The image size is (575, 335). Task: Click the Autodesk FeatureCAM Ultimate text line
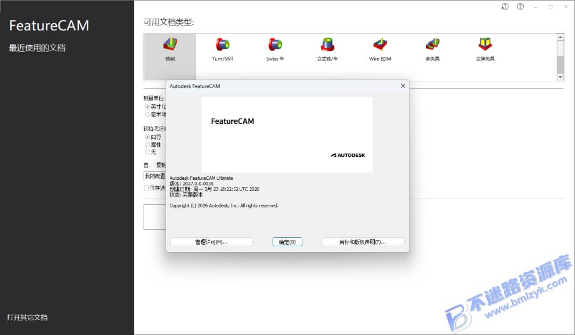(x=201, y=178)
